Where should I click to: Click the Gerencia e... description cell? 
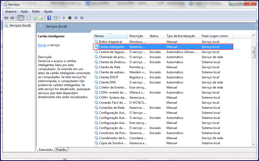click(138, 143)
